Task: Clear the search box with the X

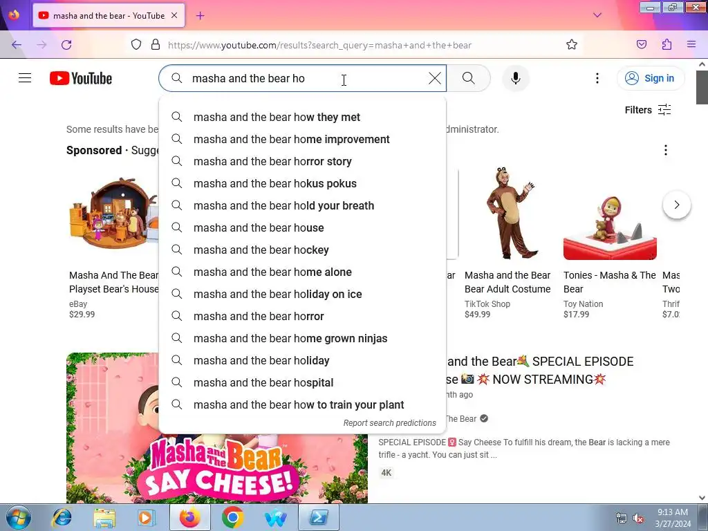Action: 434,78
